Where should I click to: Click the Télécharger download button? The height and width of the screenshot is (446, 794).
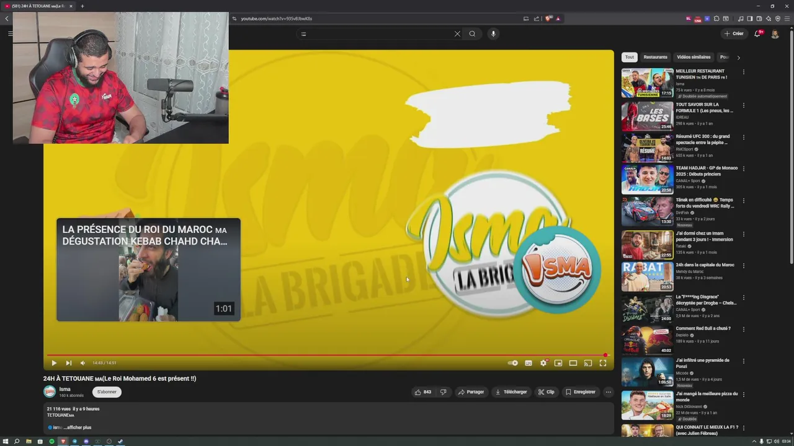point(511,392)
